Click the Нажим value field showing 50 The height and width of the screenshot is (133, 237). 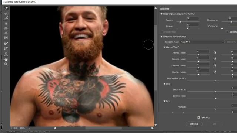tap(193, 25)
